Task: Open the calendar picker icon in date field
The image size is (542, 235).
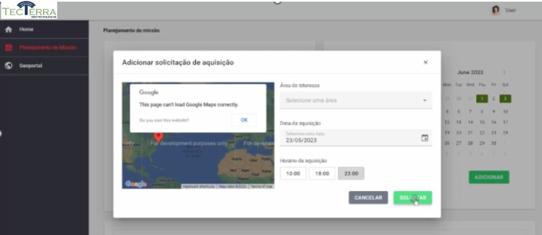Action: (425, 138)
